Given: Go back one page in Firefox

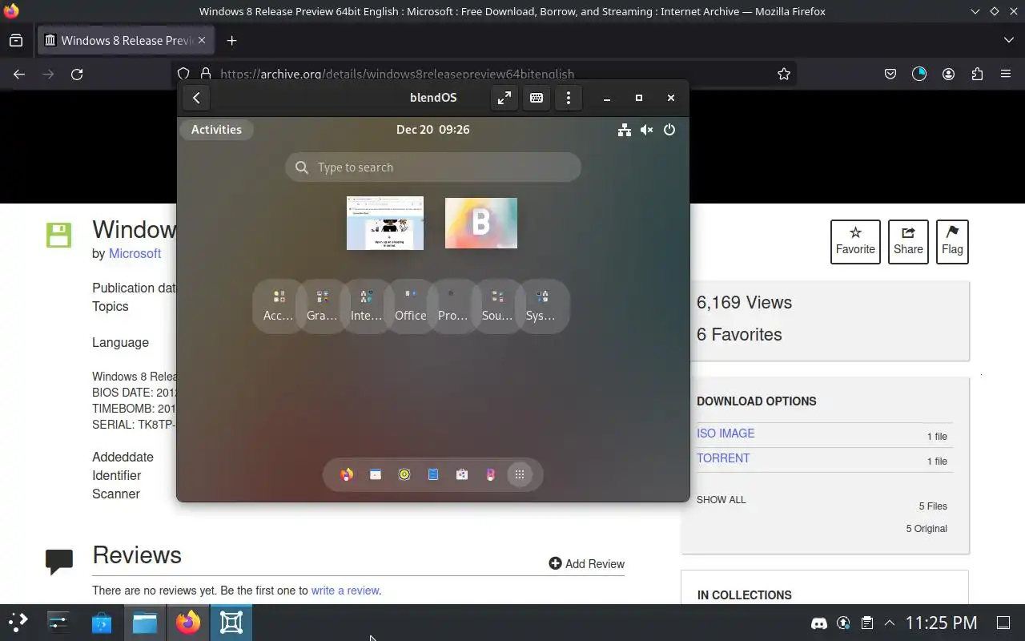Looking at the screenshot, I should tap(19, 74).
